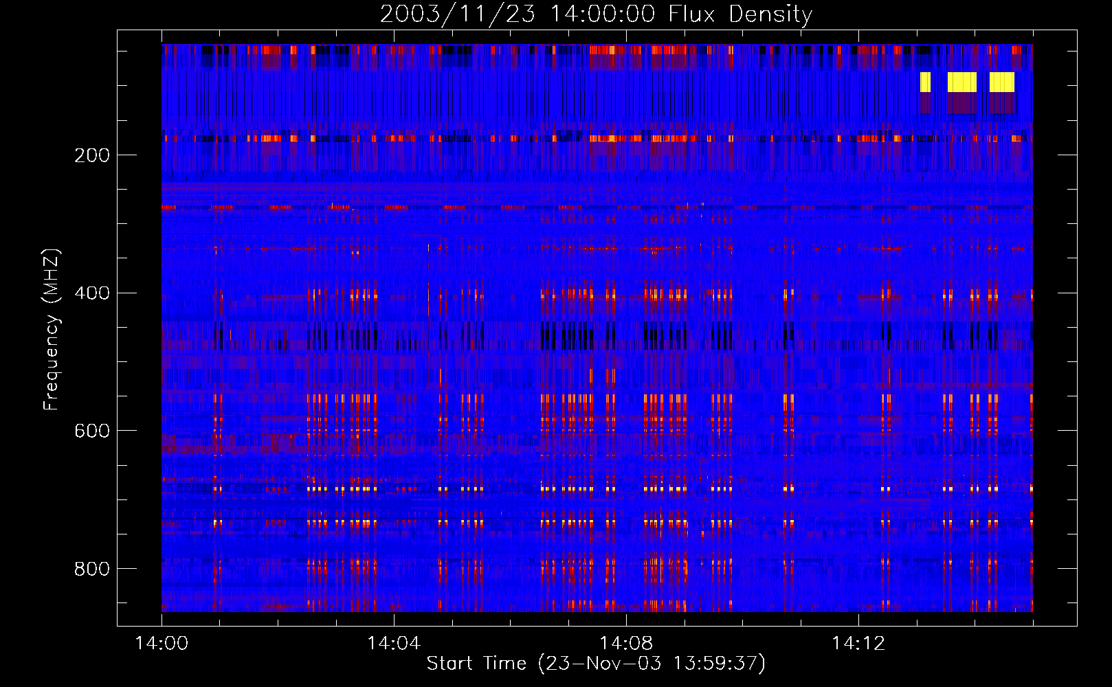Click the 200 frequency tick label
Viewport: 1112px width, 687px height.
[92, 155]
